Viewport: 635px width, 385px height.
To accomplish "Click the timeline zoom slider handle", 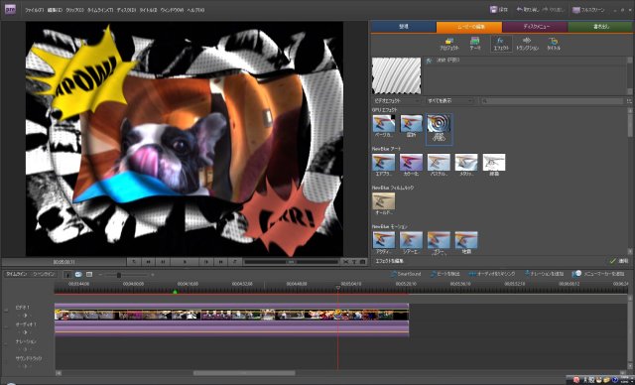I will point(119,275).
